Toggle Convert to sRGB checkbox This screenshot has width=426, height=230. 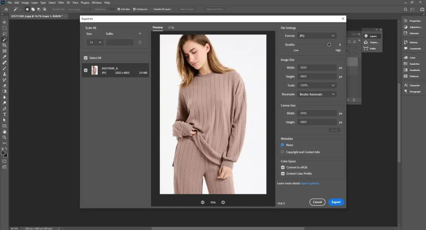[283, 167]
